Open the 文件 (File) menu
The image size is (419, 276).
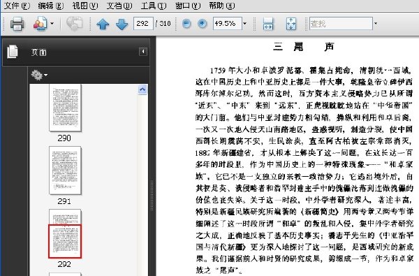17,6
